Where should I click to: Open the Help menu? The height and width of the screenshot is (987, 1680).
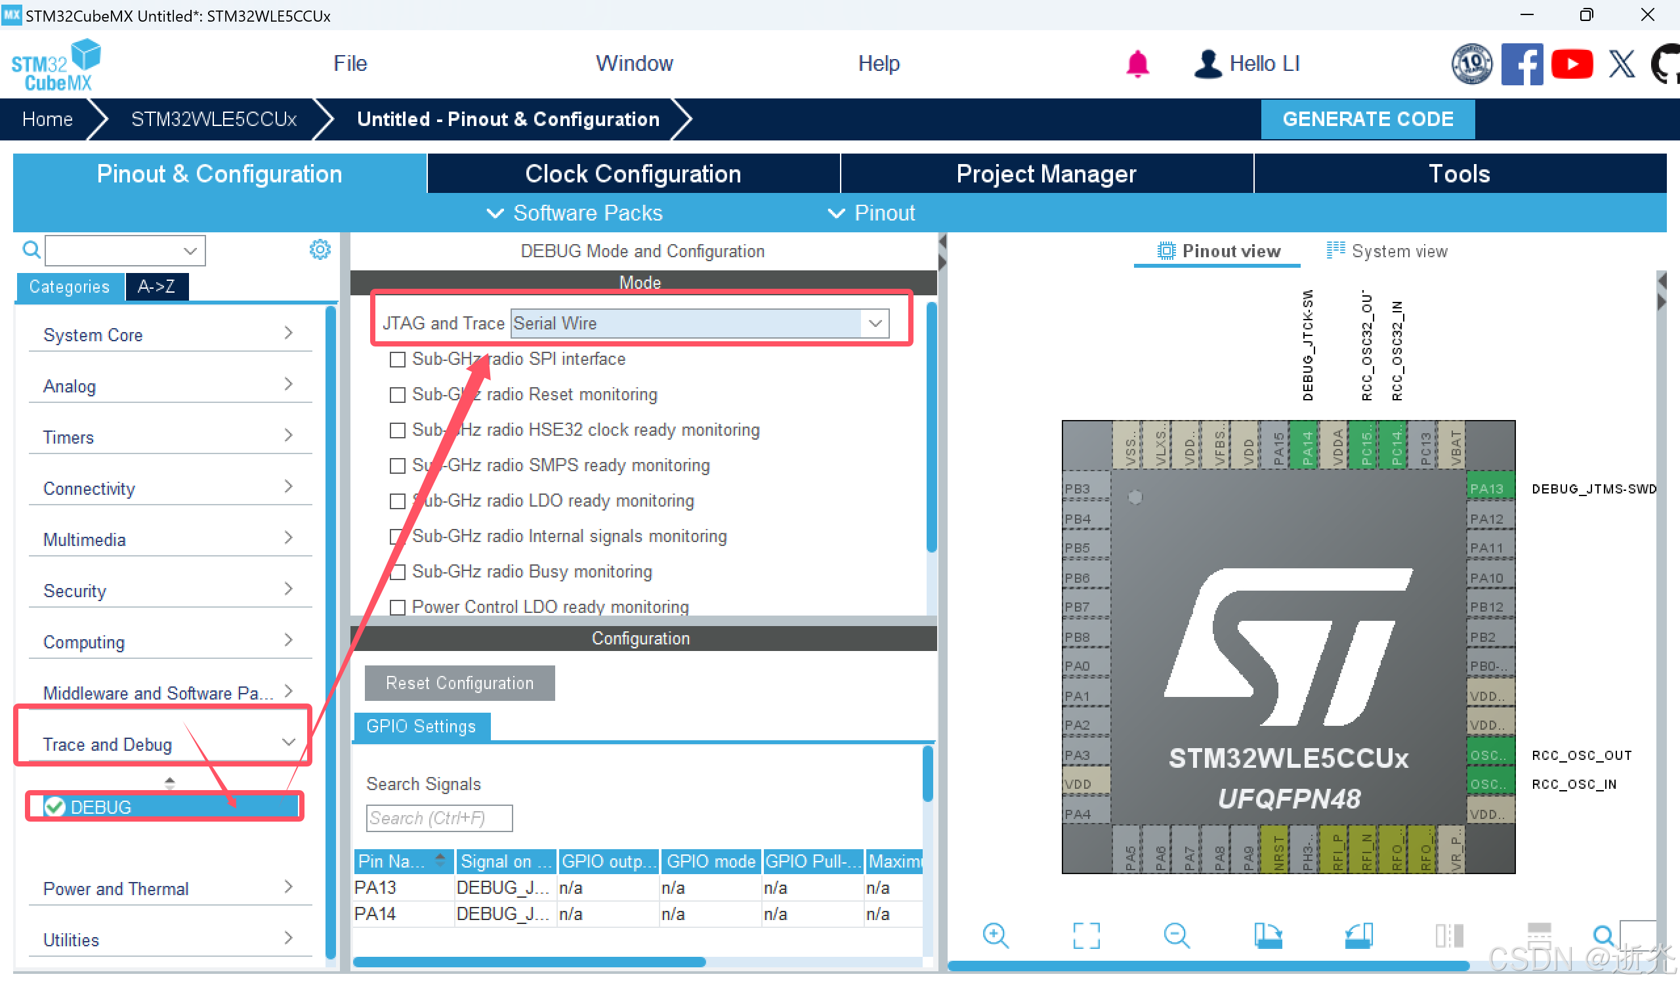pos(879,64)
